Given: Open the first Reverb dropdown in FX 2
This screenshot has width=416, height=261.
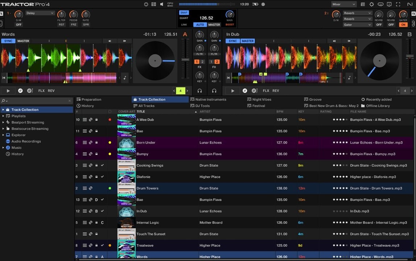Looking at the screenshot, I should point(357,13).
